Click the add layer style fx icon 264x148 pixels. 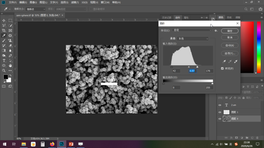231,138
